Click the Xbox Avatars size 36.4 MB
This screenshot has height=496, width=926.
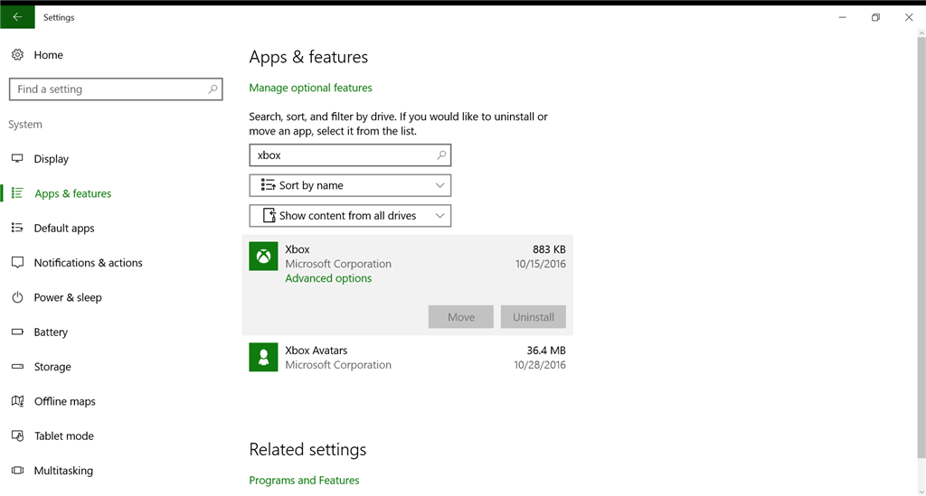[546, 351]
